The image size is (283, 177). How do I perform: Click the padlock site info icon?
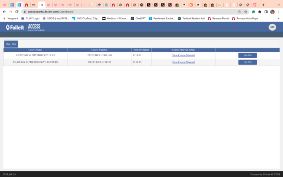coord(25,12)
